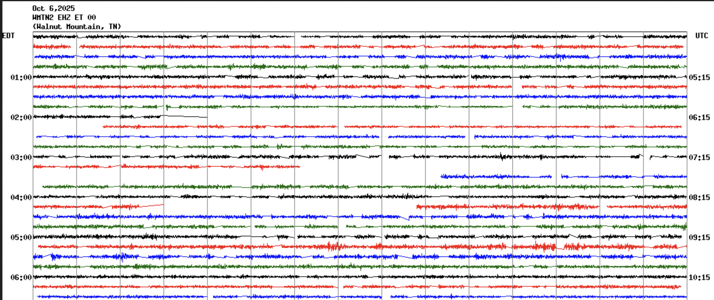
Task: Click the 07:15 UTC time label
Action: (x=699, y=158)
